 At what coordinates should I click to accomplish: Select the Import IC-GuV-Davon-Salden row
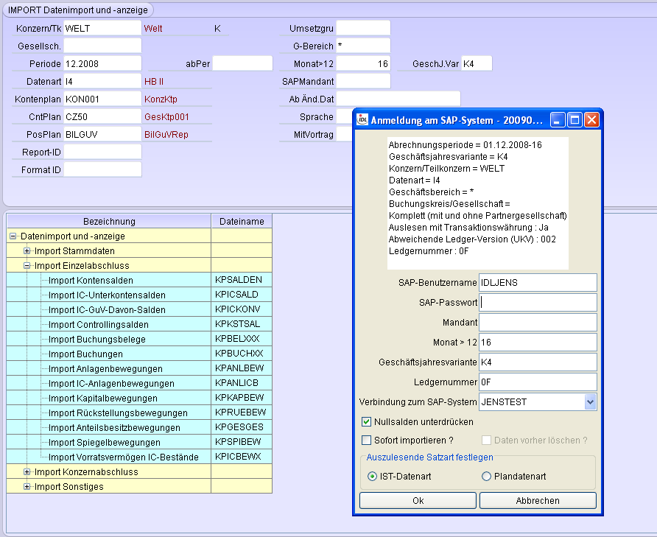tap(139, 309)
